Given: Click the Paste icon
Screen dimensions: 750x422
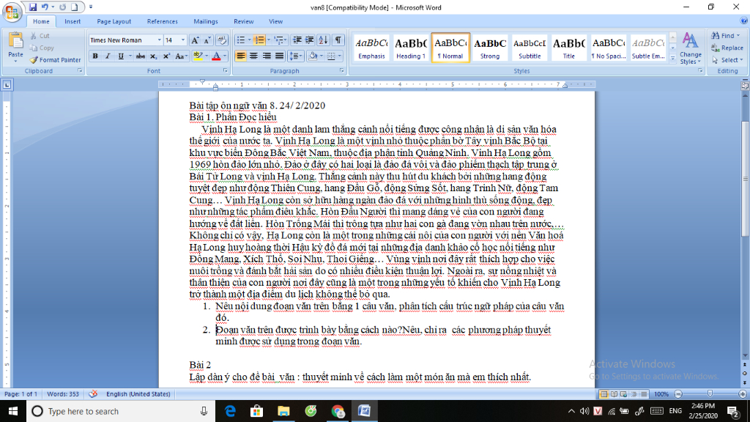Looking at the screenshot, I should 16,41.
